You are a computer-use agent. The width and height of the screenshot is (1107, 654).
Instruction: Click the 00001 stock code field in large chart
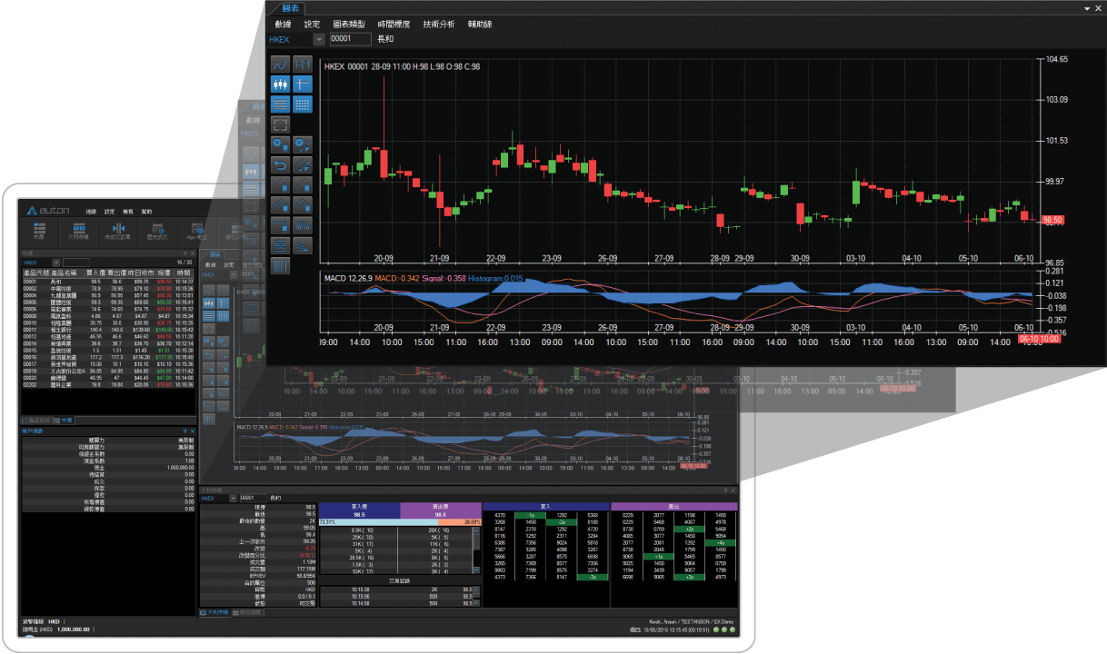[350, 40]
